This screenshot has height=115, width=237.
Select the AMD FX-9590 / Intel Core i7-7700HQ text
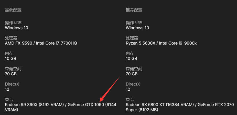(x=41, y=43)
